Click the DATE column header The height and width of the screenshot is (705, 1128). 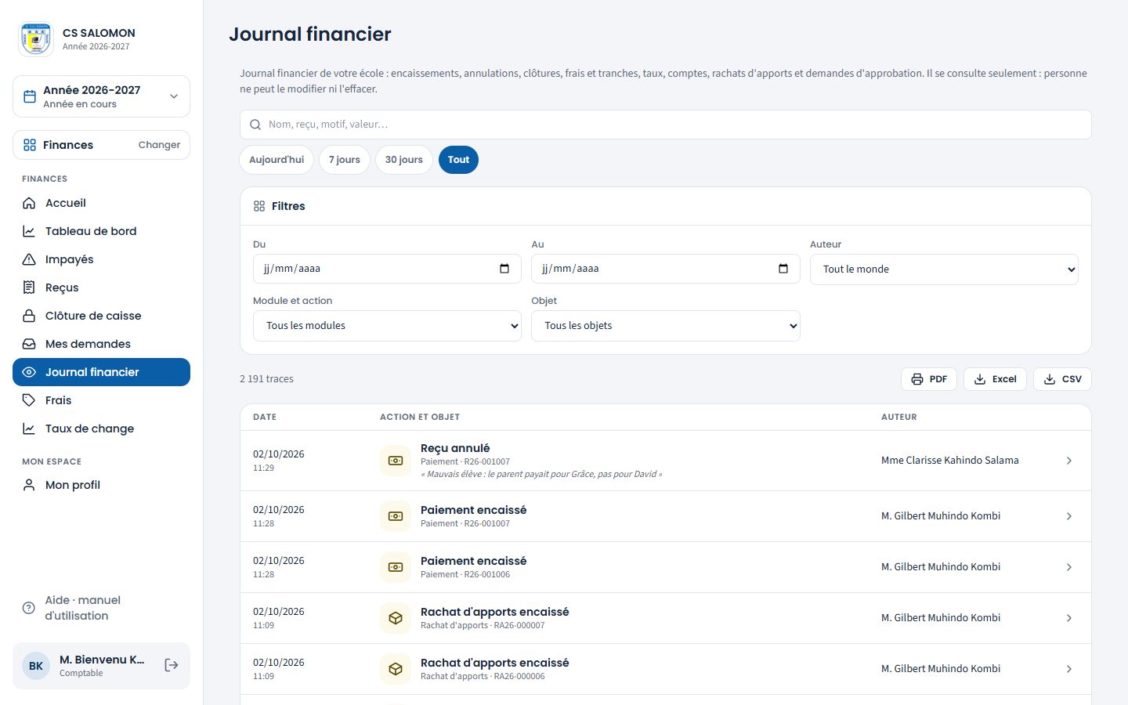(265, 417)
